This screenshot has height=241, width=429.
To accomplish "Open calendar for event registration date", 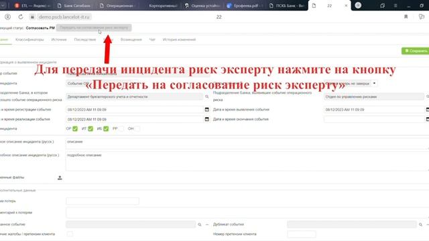I will point(207,110).
